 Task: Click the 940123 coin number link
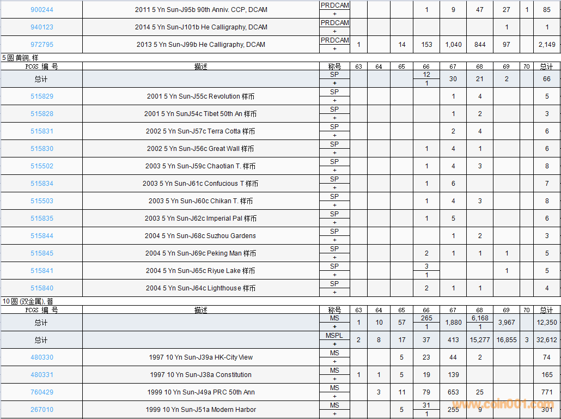pyautogui.click(x=42, y=27)
